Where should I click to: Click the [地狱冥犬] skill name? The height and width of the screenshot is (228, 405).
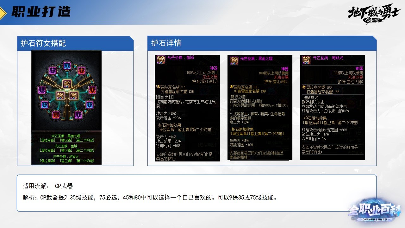[x=310, y=98]
